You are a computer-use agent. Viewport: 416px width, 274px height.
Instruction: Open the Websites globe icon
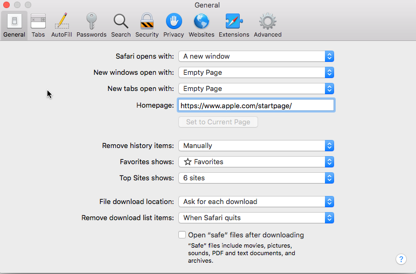click(202, 21)
